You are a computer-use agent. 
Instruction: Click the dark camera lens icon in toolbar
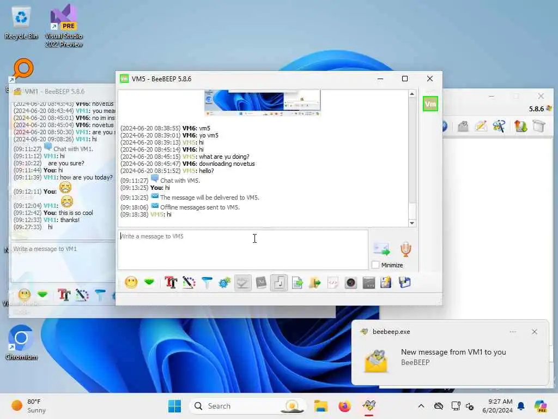(350, 283)
